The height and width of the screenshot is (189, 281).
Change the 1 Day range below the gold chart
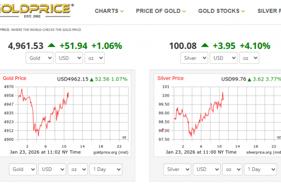(106, 170)
